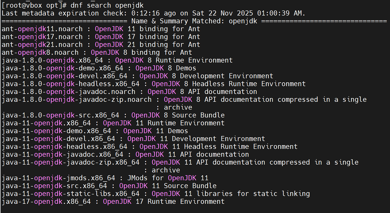Click java-1.8.0-openjdk.x86_64 Runtime Environment line
Screen dimensions: 390x213
[x=117, y=60]
